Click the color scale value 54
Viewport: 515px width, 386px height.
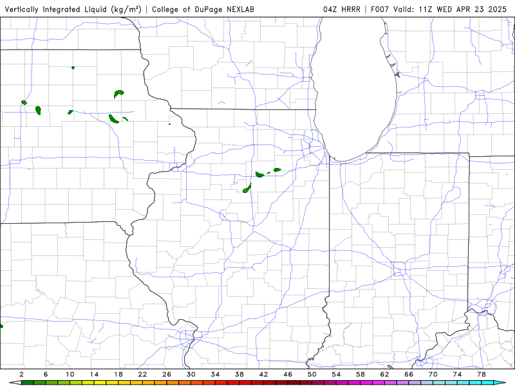point(336,374)
